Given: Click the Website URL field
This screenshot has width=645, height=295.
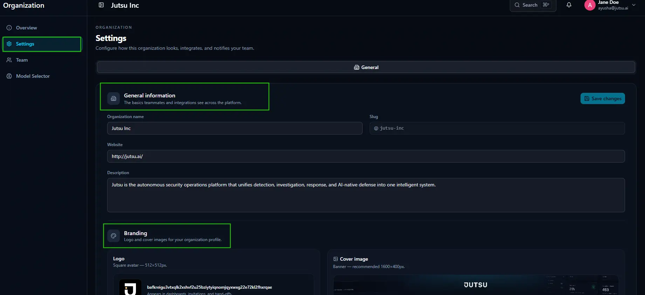Looking at the screenshot, I should tap(366, 156).
